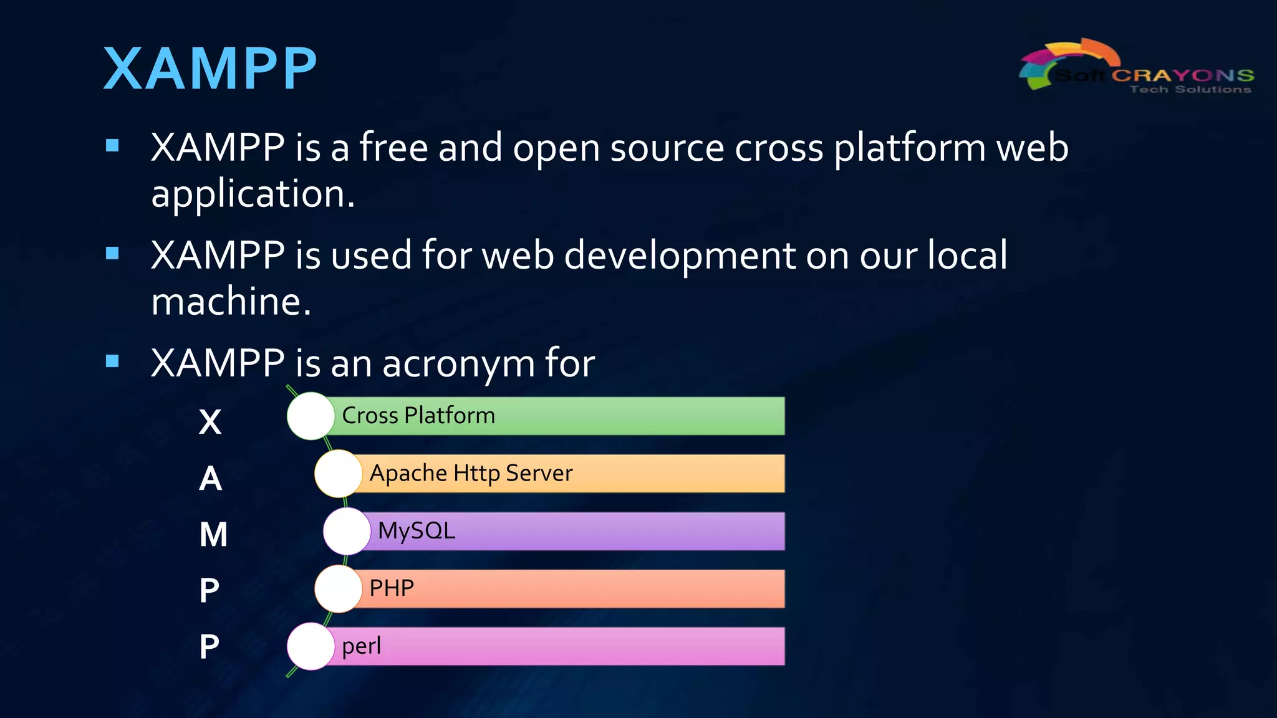1277x718 pixels.
Task: Click the white circle beside Apache Http Server
Action: (339, 474)
